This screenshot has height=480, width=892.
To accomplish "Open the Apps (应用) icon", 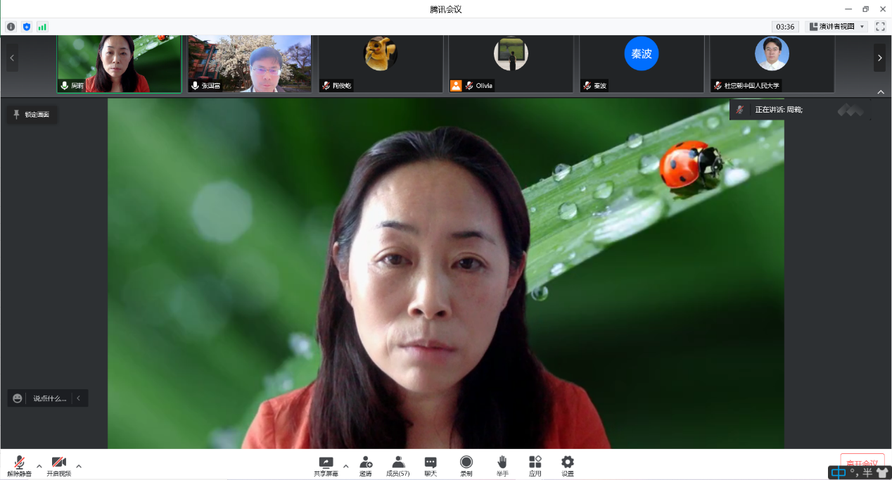I will point(535,465).
